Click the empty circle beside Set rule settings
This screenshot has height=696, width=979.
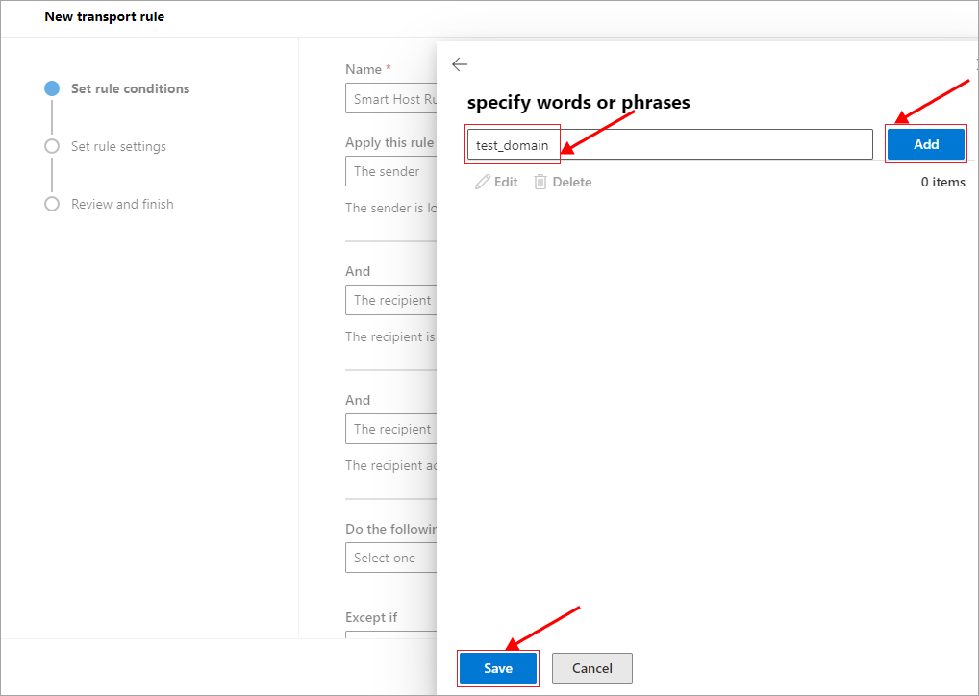pyautogui.click(x=52, y=146)
